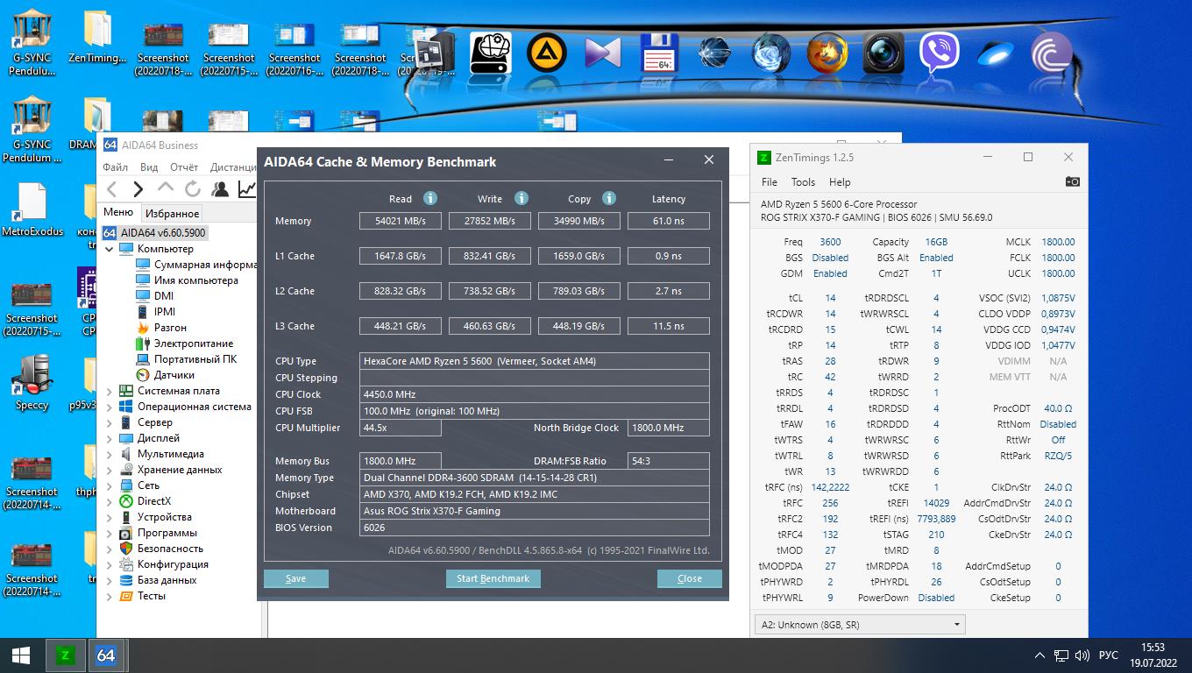Image resolution: width=1192 pixels, height=673 pixels.
Task: Click the Forward arrow in AIDA64 toolbar
Action: 138,189
